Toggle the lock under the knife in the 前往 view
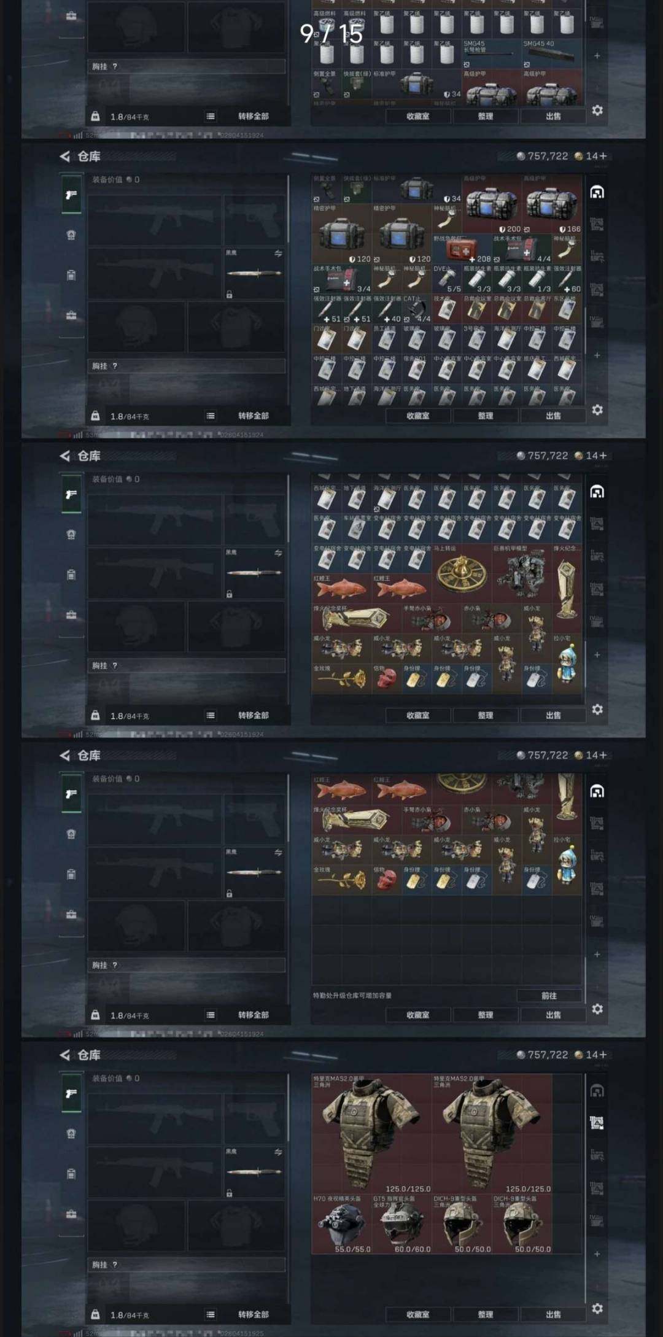 point(229,894)
